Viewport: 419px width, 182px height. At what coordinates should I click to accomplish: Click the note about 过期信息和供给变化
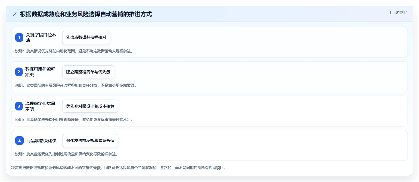coord(66,154)
